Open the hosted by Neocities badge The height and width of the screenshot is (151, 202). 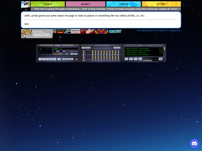[x=37, y=34]
